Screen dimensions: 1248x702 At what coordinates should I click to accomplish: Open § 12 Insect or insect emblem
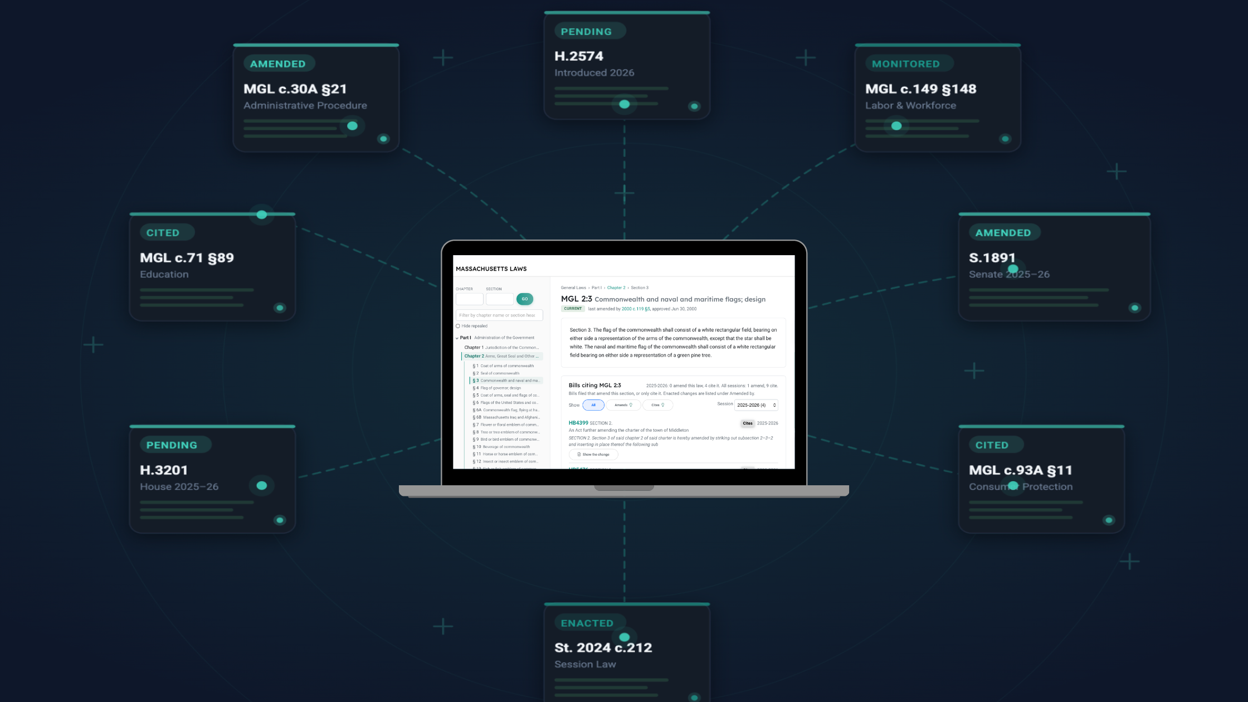click(x=506, y=461)
